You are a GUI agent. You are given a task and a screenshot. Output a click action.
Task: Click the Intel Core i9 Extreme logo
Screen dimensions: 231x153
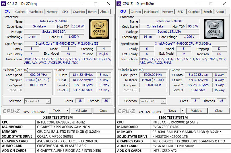click(99, 29)
